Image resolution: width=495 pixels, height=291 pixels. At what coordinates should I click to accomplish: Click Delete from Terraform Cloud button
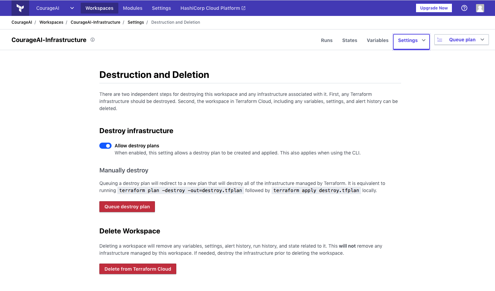coord(138,269)
